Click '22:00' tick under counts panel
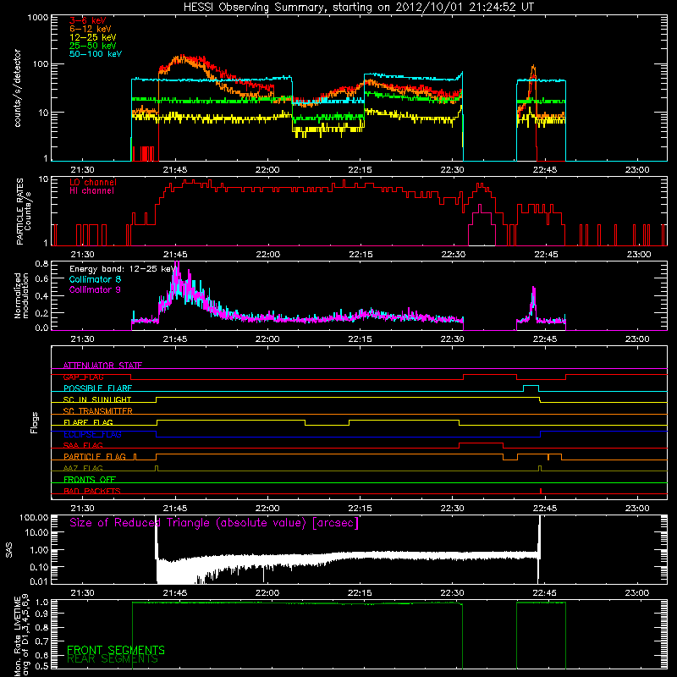The image size is (677, 677). click(x=267, y=170)
